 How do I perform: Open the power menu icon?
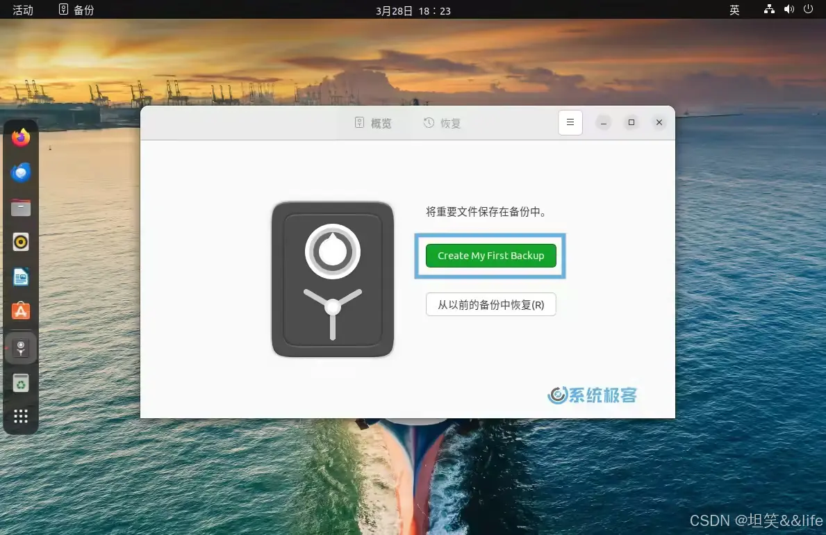coord(808,9)
